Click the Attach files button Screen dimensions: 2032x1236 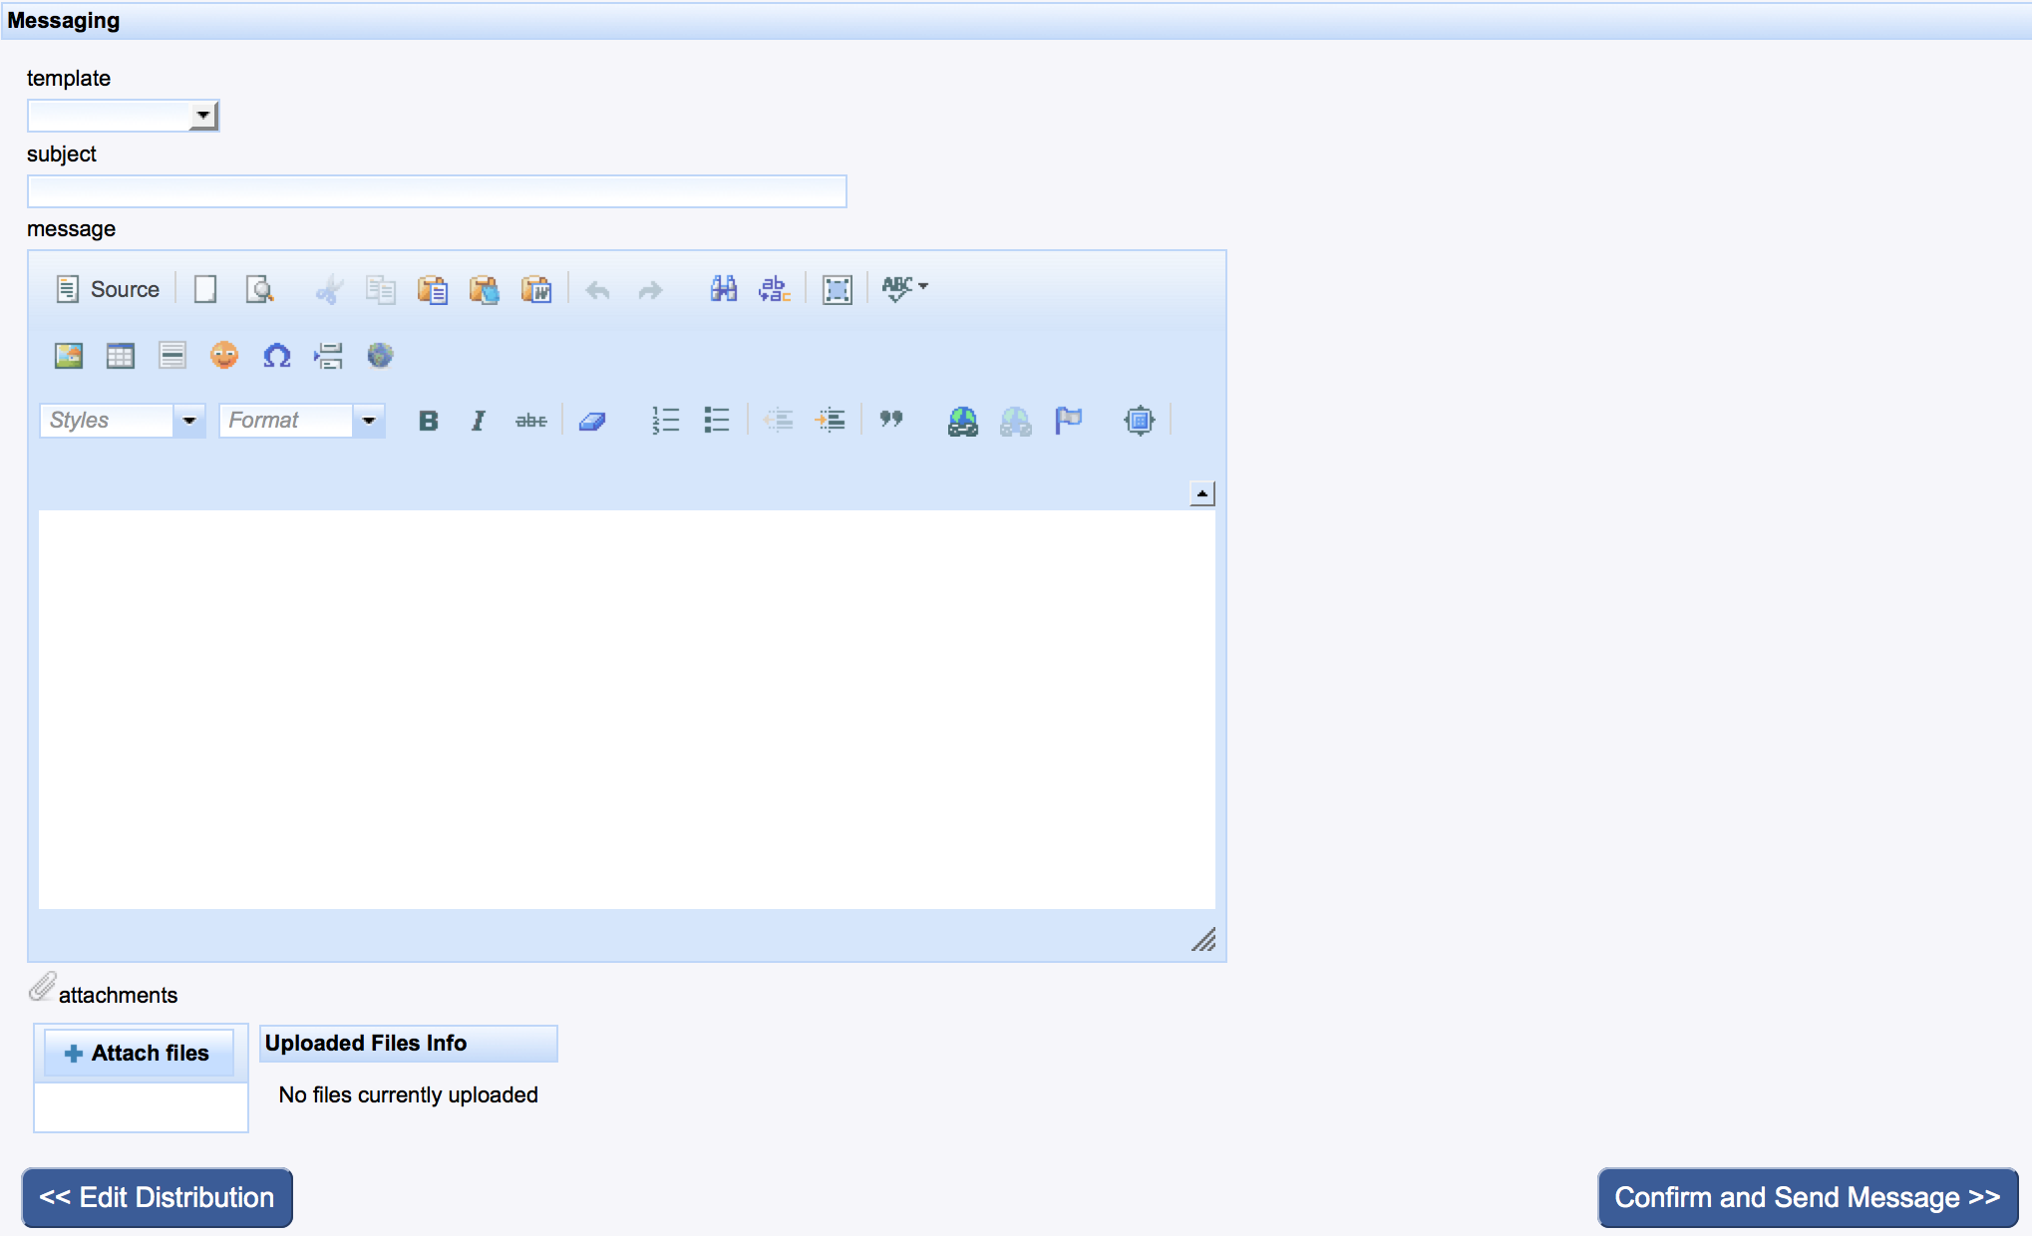pos(140,1053)
